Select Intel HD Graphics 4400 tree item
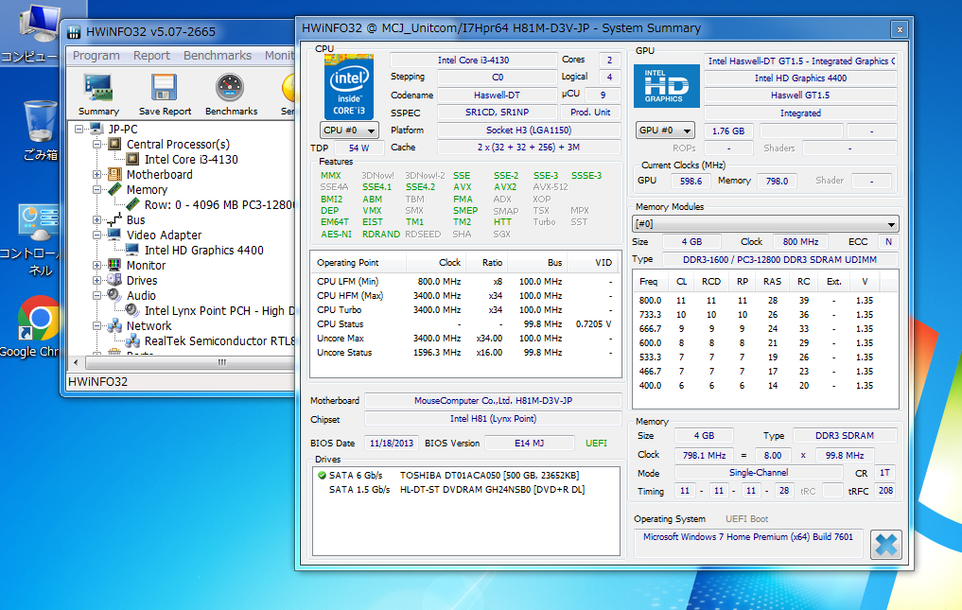Viewport: 962px width, 610px height. (203, 251)
